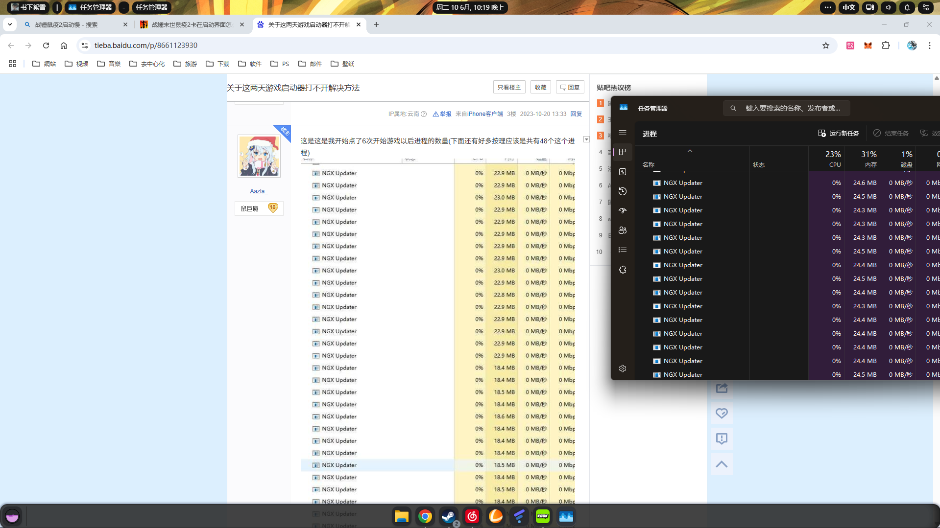The height and width of the screenshot is (528, 940).
Task: Open Startup apps in Task Manager sidebar
Action: 623,211
